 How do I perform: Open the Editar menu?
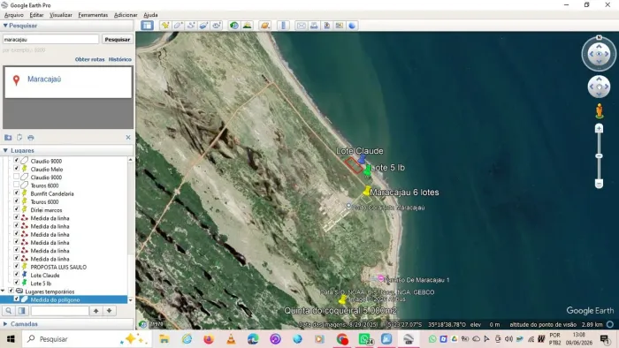coord(36,15)
